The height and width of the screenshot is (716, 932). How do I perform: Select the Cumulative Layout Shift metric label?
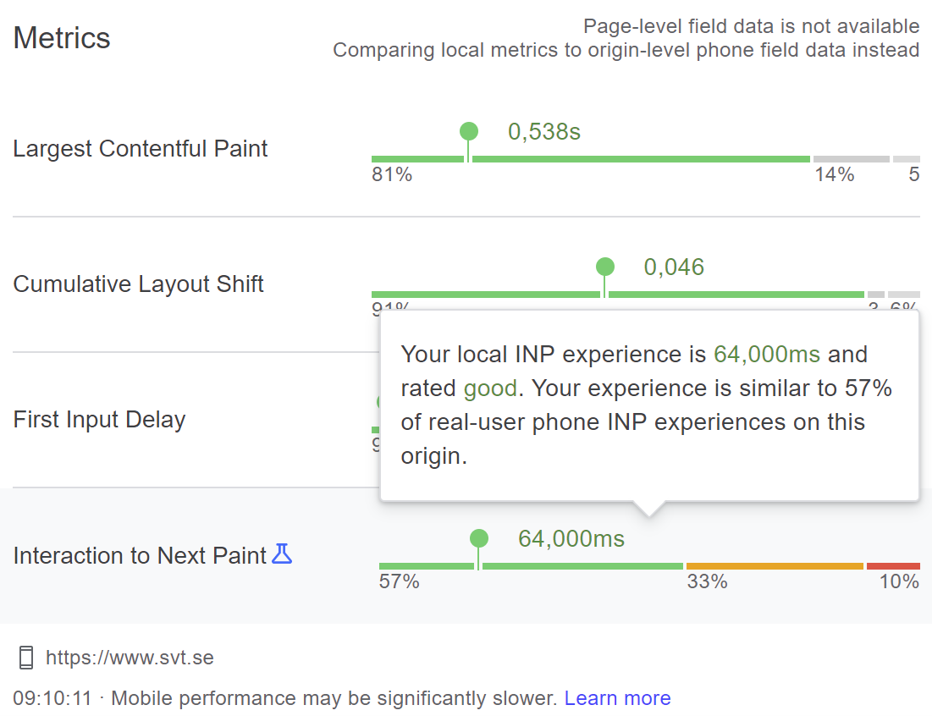tap(139, 284)
